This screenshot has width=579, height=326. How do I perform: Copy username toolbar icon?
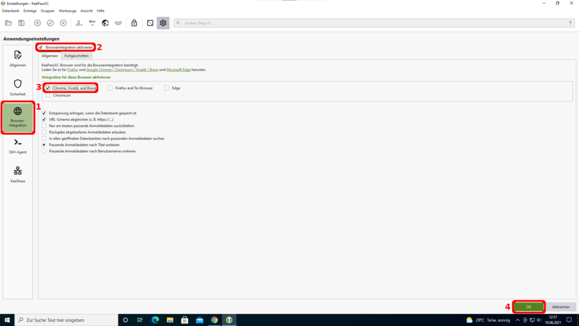pos(79,23)
